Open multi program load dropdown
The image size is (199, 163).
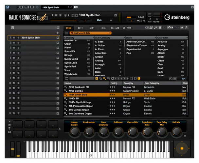[x=58, y=28]
